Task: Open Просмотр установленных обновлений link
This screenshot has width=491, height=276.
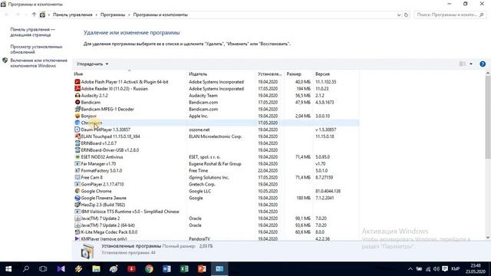Action: coord(36,49)
